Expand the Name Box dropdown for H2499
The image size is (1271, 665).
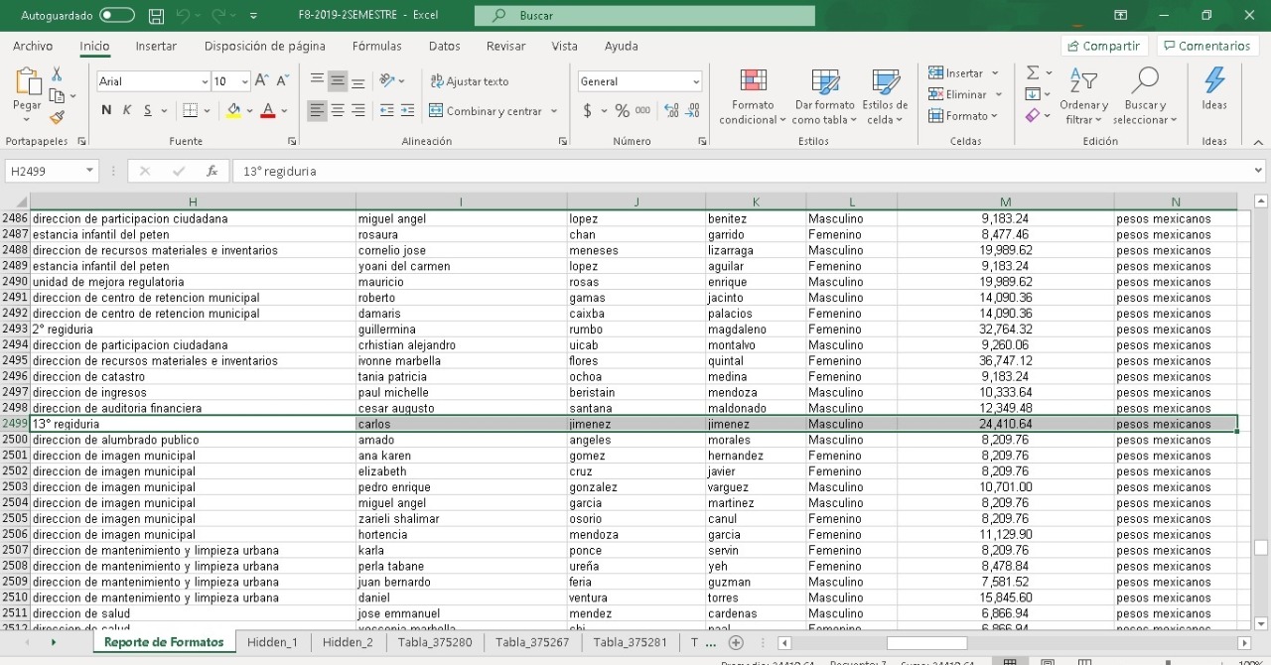click(89, 171)
